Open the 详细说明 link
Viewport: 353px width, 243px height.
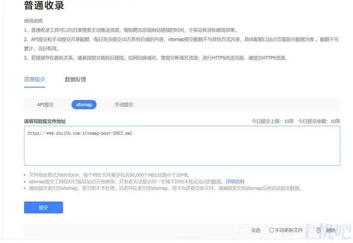(235, 182)
